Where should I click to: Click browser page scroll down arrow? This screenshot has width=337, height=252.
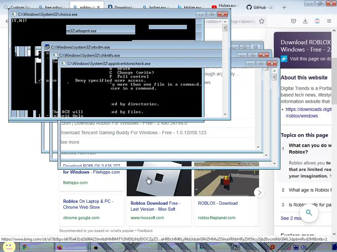[334, 234]
